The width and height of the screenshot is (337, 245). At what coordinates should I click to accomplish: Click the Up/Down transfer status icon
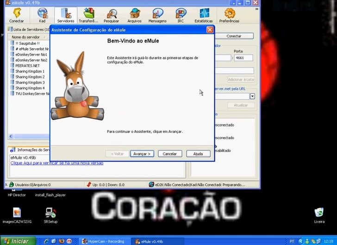pyautogui.click(x=89, y=184)
